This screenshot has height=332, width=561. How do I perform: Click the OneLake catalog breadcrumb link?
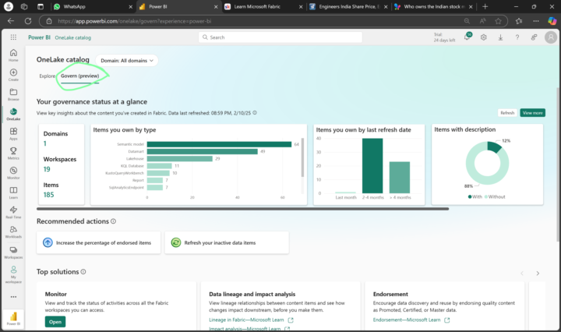[x=73, y=37]
